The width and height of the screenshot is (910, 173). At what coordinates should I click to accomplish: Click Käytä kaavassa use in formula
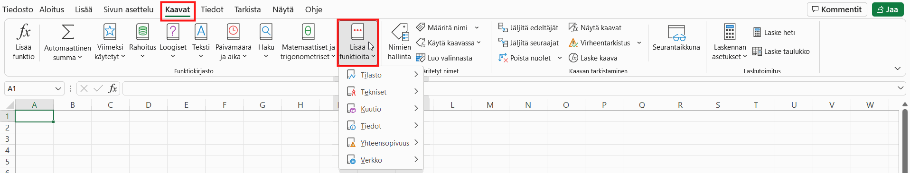pos(448,43)
